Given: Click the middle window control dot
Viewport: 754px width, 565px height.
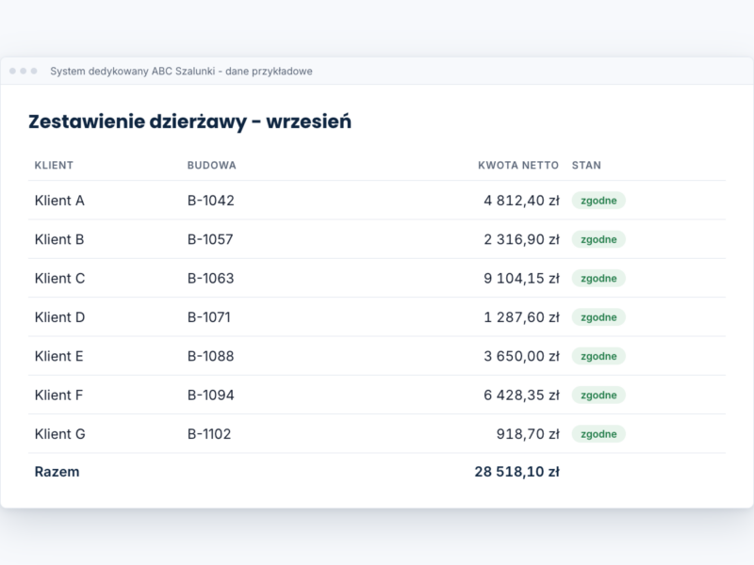Looking at the screenshot, I should click(x=23, y=72).
